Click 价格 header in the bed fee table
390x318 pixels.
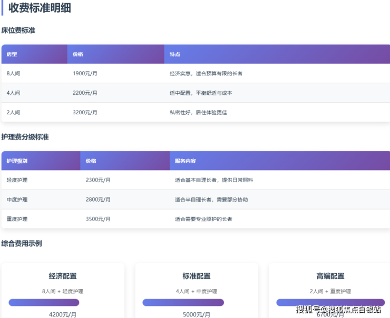tap(78, 54)
